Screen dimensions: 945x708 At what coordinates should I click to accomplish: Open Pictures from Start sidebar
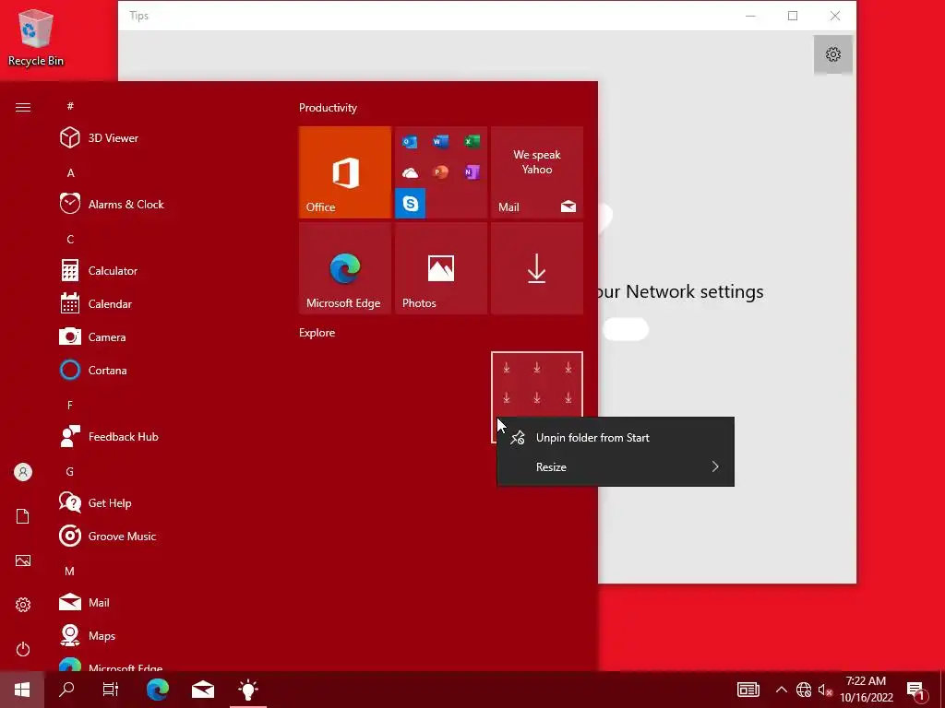click(x=23, y=560)
